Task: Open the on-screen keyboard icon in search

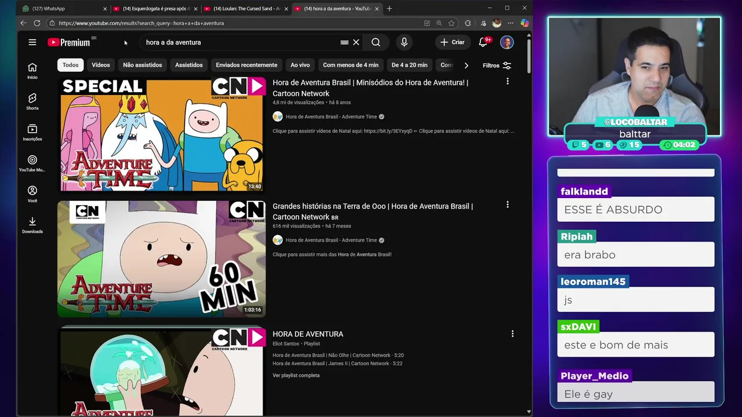Action: (344, 42)
